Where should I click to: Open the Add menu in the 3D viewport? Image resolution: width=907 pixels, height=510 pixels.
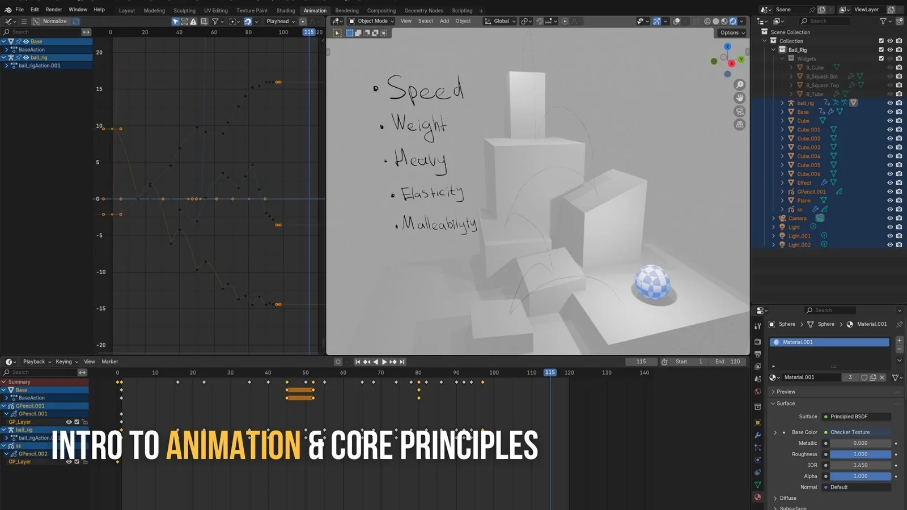[x=444, y=21]
